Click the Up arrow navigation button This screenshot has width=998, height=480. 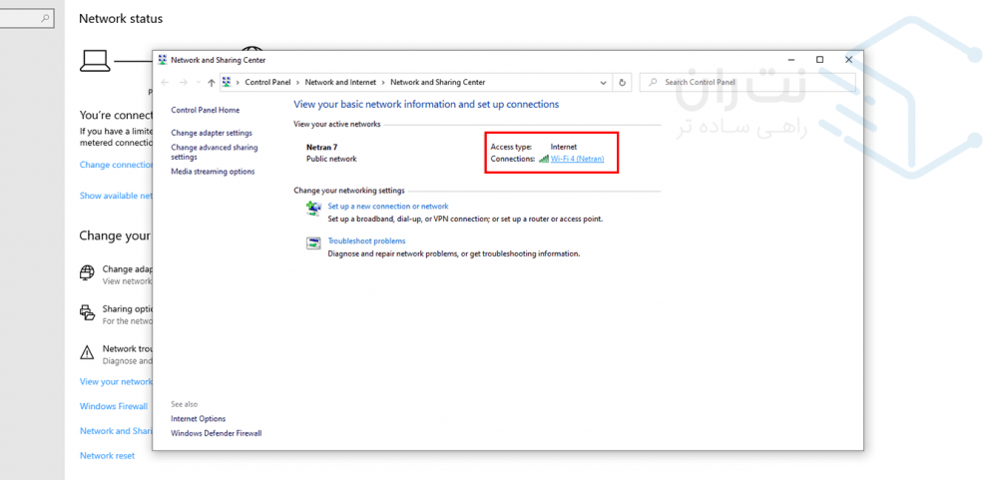(211, 83)
